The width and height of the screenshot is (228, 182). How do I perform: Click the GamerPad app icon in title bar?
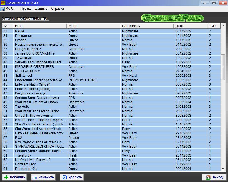tap(3, 3)
